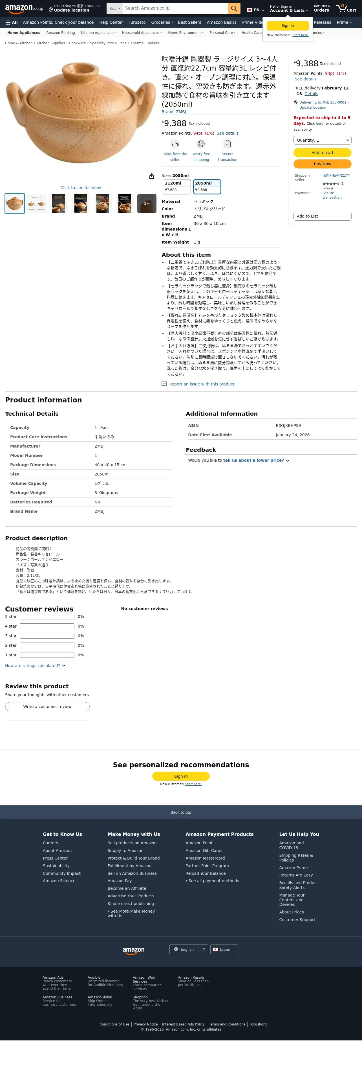362x1087 pixels.
Task: Select the third product thumbnail
Action: [59, 203]
